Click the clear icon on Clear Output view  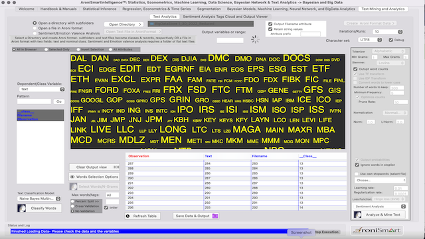click(x=116, y=167)
